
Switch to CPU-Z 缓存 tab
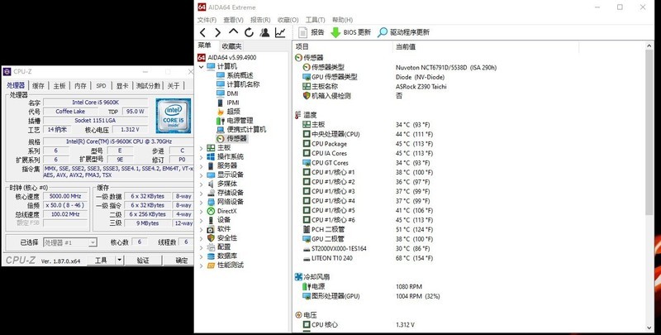tap(38, 86)
